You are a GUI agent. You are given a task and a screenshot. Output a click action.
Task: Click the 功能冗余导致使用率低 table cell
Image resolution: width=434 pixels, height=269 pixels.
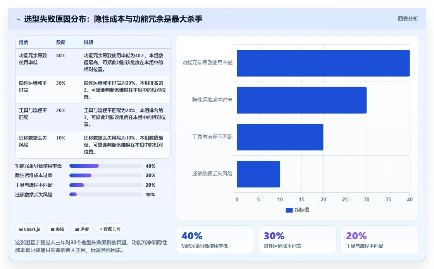[33, 59]
